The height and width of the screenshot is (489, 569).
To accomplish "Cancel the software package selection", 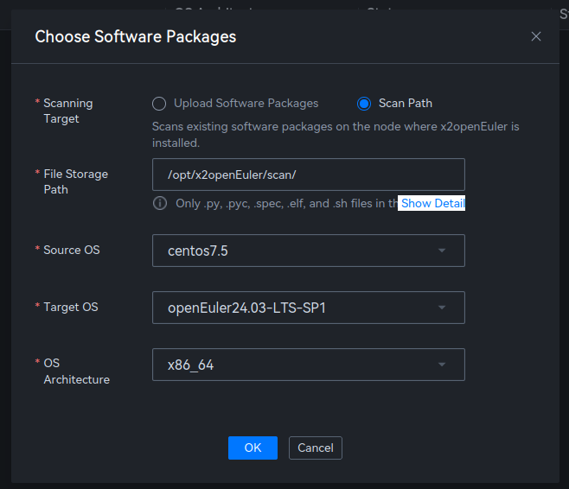I will 316,448.
